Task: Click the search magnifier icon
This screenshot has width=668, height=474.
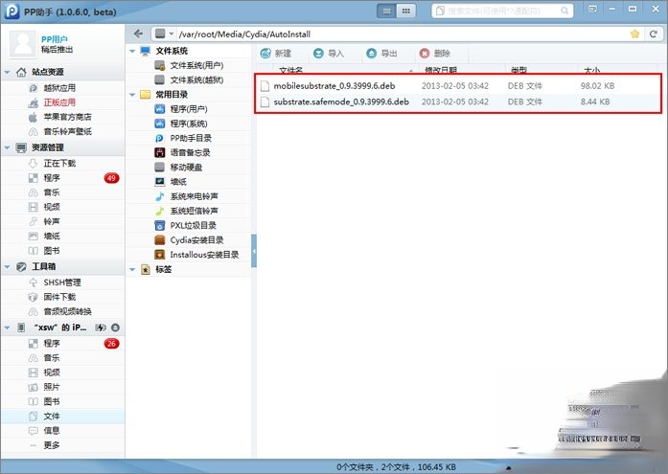Action: pos(564,11)
